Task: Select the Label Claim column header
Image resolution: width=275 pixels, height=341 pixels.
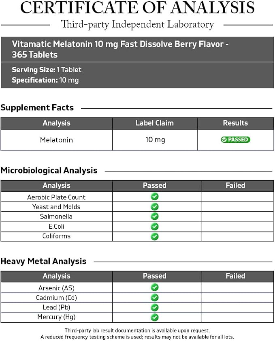Action: pyautogui.click(x=155, y=123)
